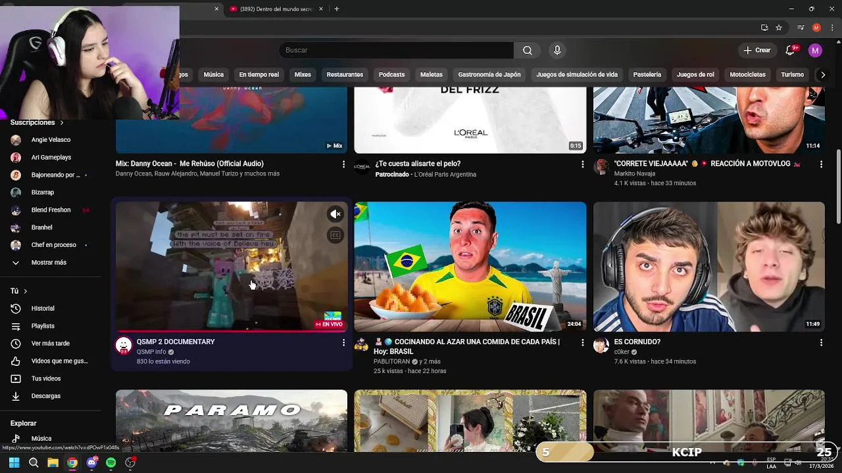Switch to the 'Dentro del mundo secre' tab
The width and height of the screenshot is (842, 473).
[x=276, y=9]
